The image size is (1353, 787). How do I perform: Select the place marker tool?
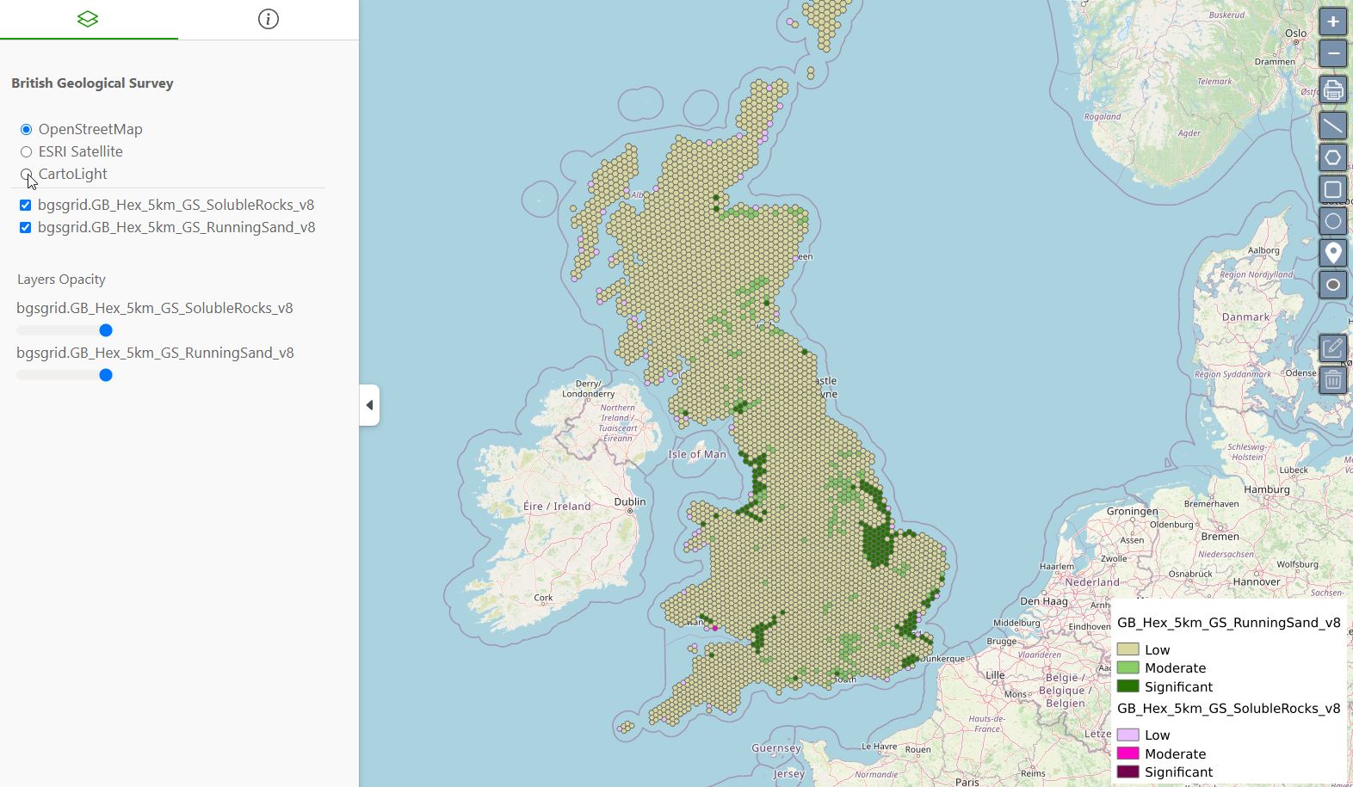[1332, 253]
